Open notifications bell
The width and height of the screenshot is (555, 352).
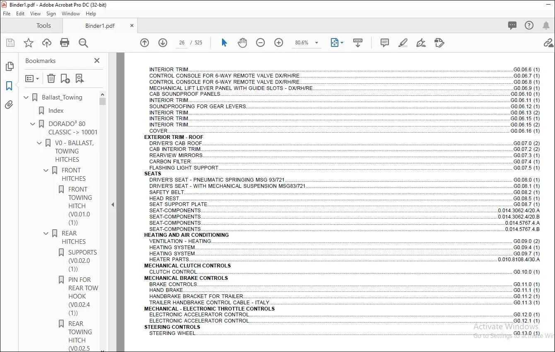pos(546,25)
